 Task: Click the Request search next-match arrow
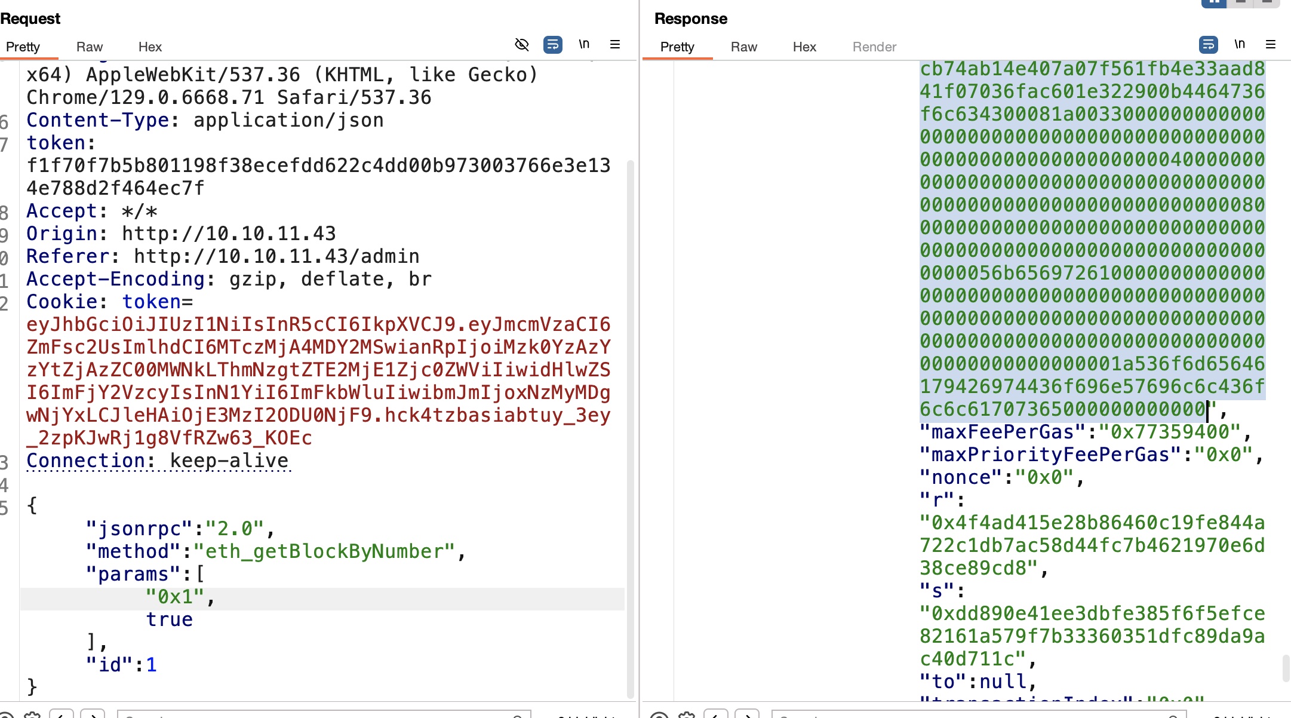93,714
